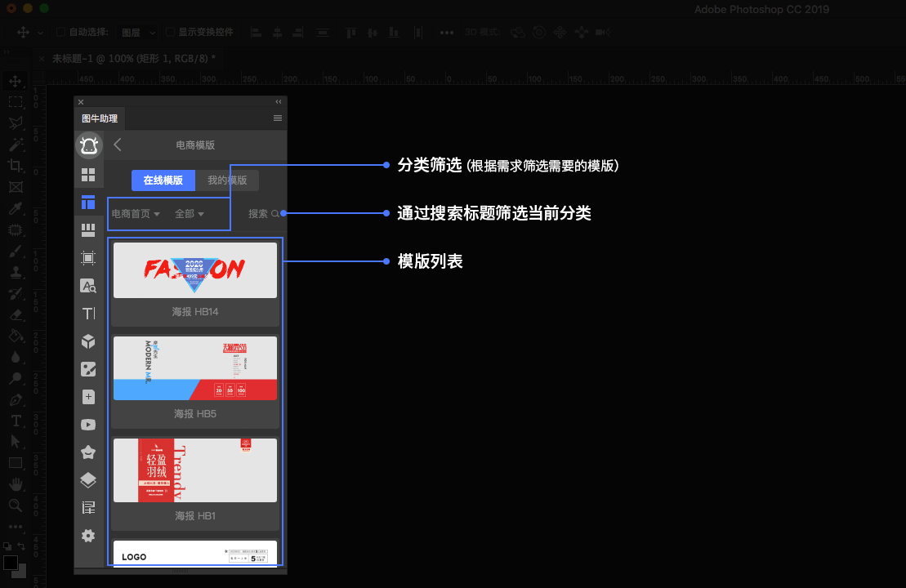This screenshot has height=588, width=906.
Task: Select the 图牛助理 panel tab
Action: [x=100, y=118]
